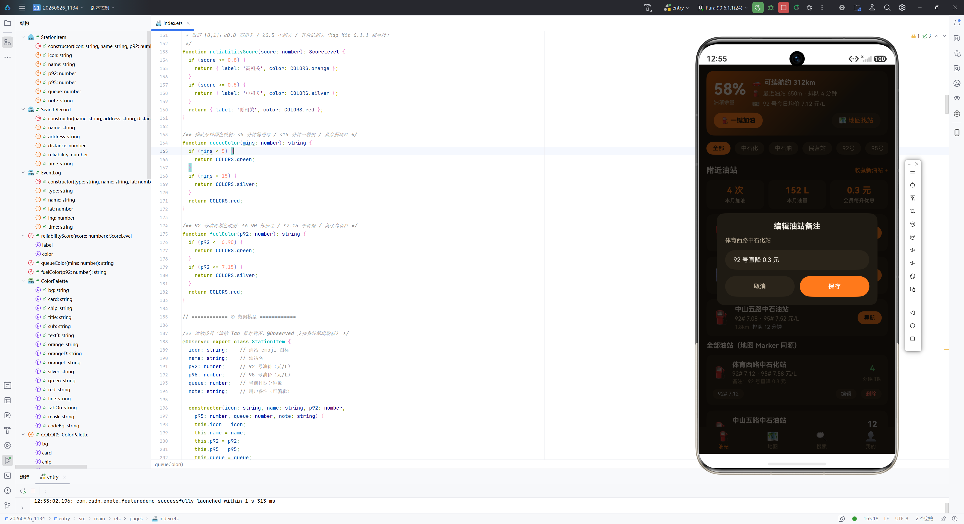Open the Project folder tool window
This screenshot has height=524, width=964.
tap(8, 23)
